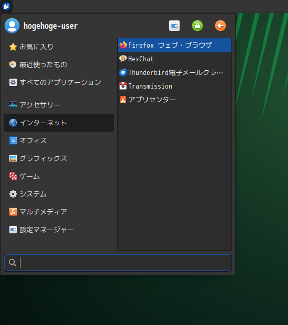Click the application search input field
This screenshot has width=288, height=325.
pyautogui.click(x=118, y=263)
